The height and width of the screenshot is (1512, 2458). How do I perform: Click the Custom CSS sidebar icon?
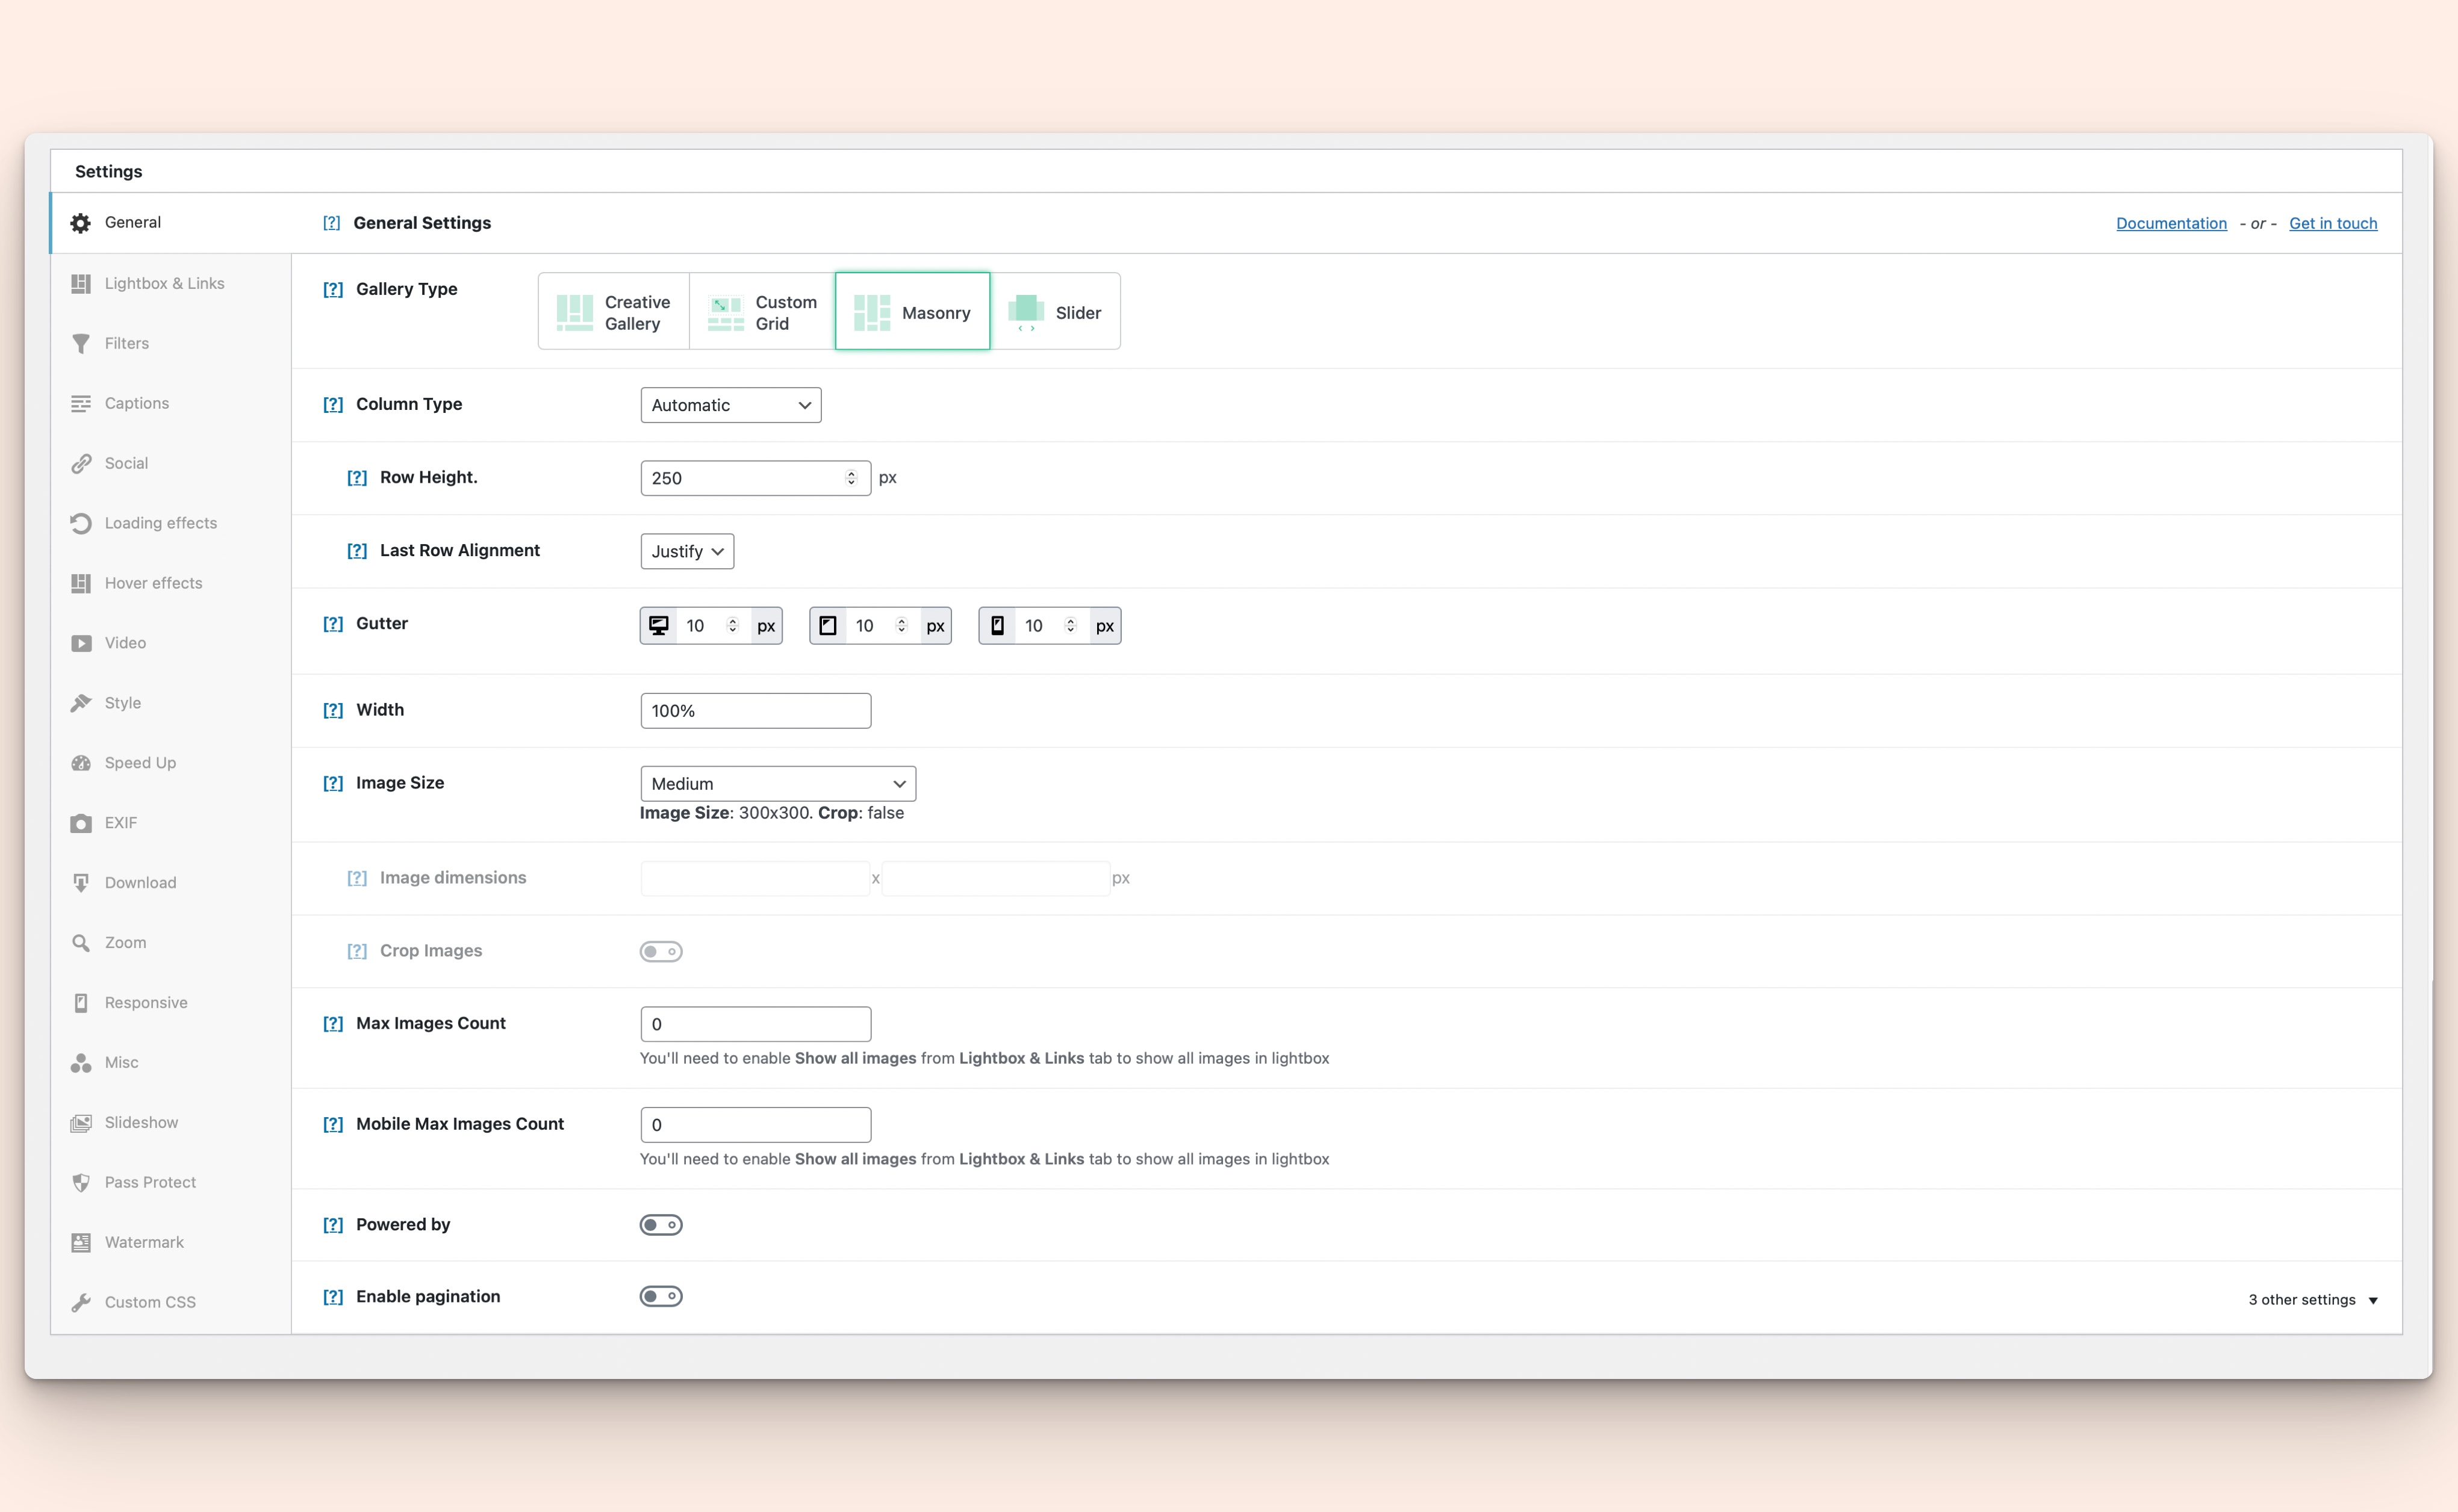[82, 1301]
